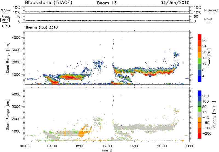Select the 'N.Search' legend label
This screenshot has width=219, height=152.
point(211,10)
